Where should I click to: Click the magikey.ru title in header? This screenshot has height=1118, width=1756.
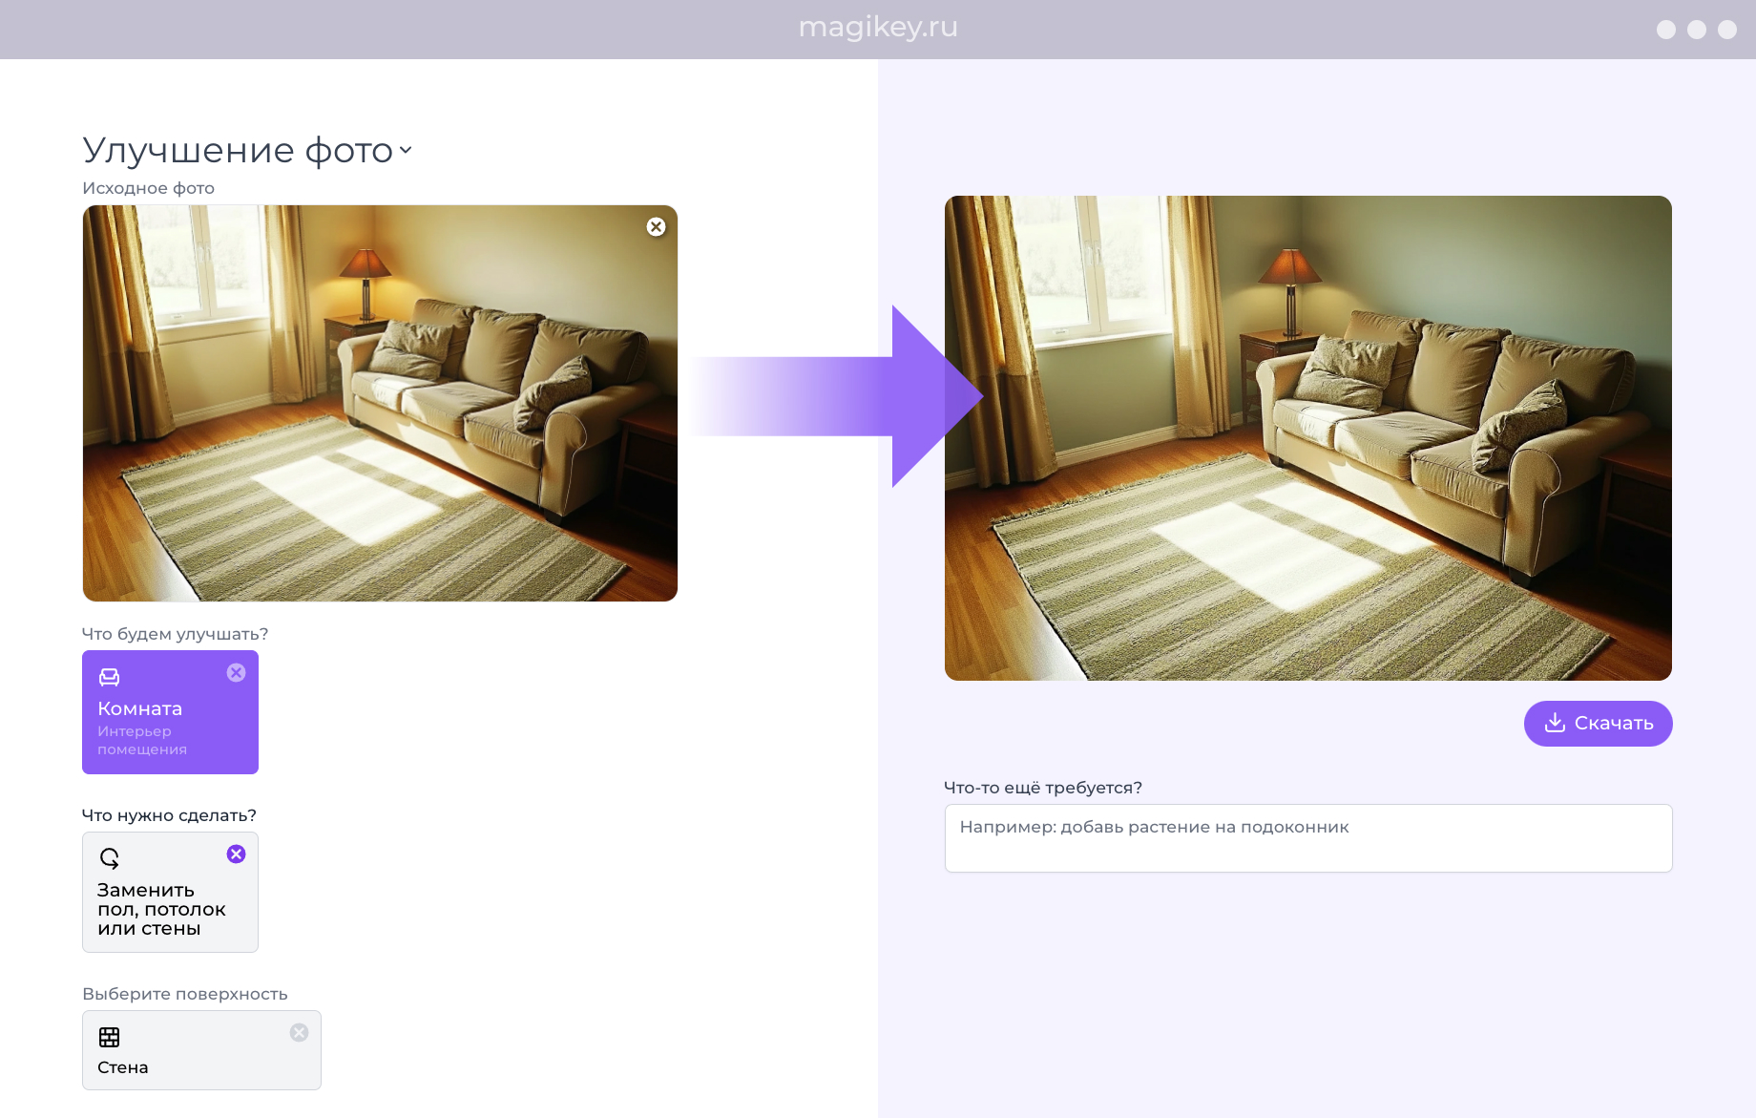(x=877, y=28)
